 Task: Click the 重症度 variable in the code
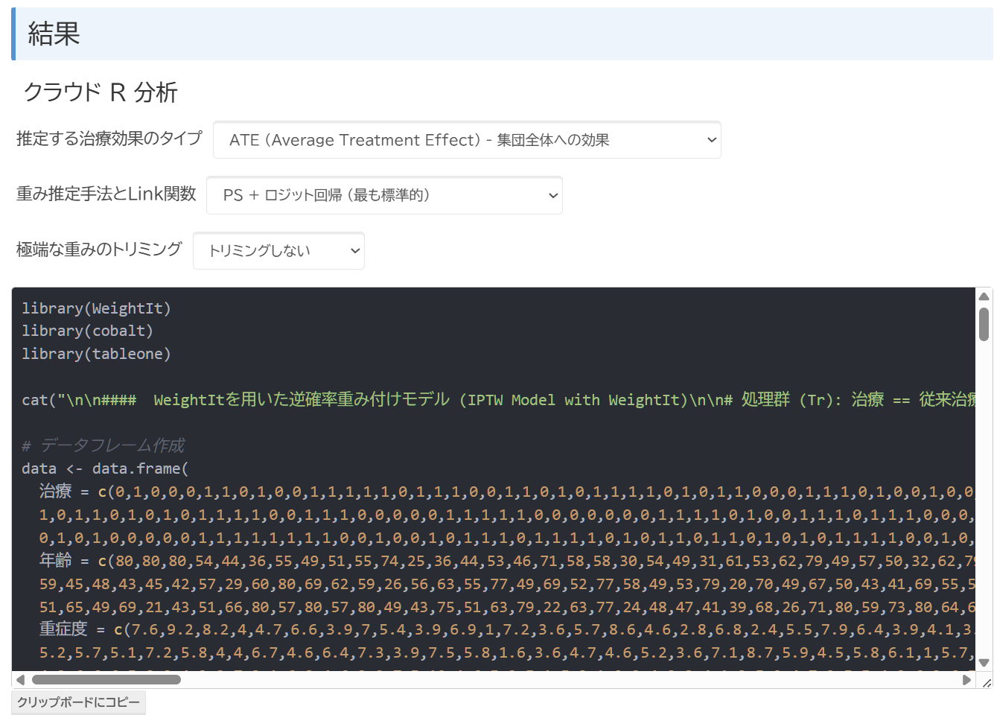pos(63,629)
